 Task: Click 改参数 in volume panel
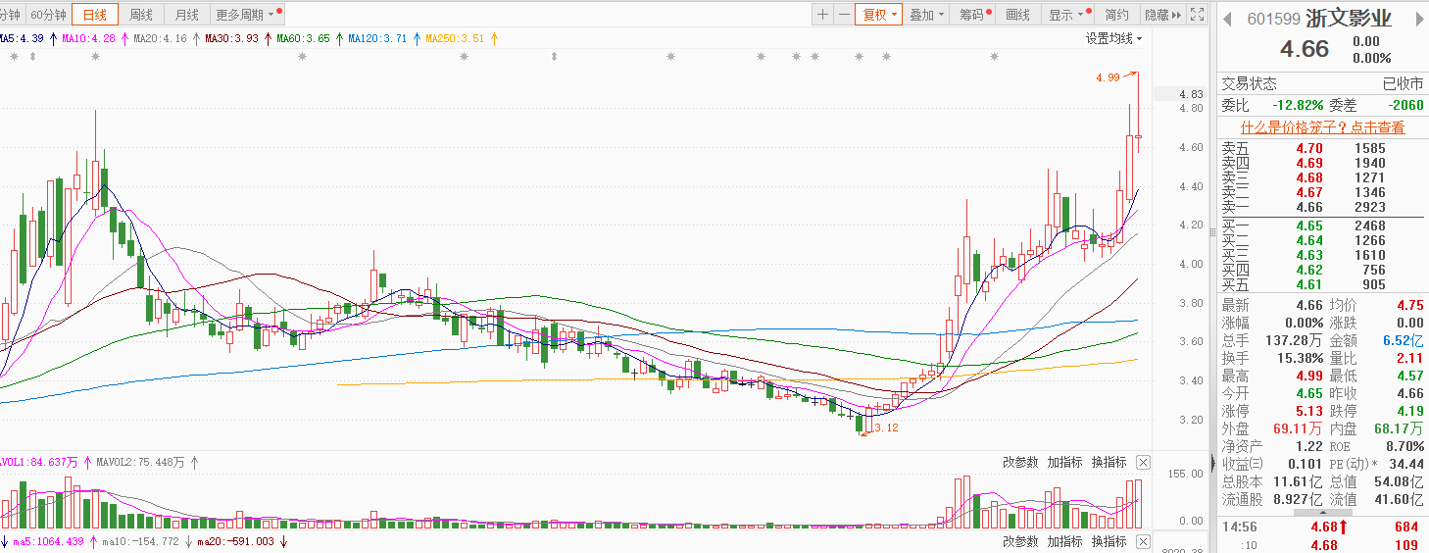tap(1020, 462)
